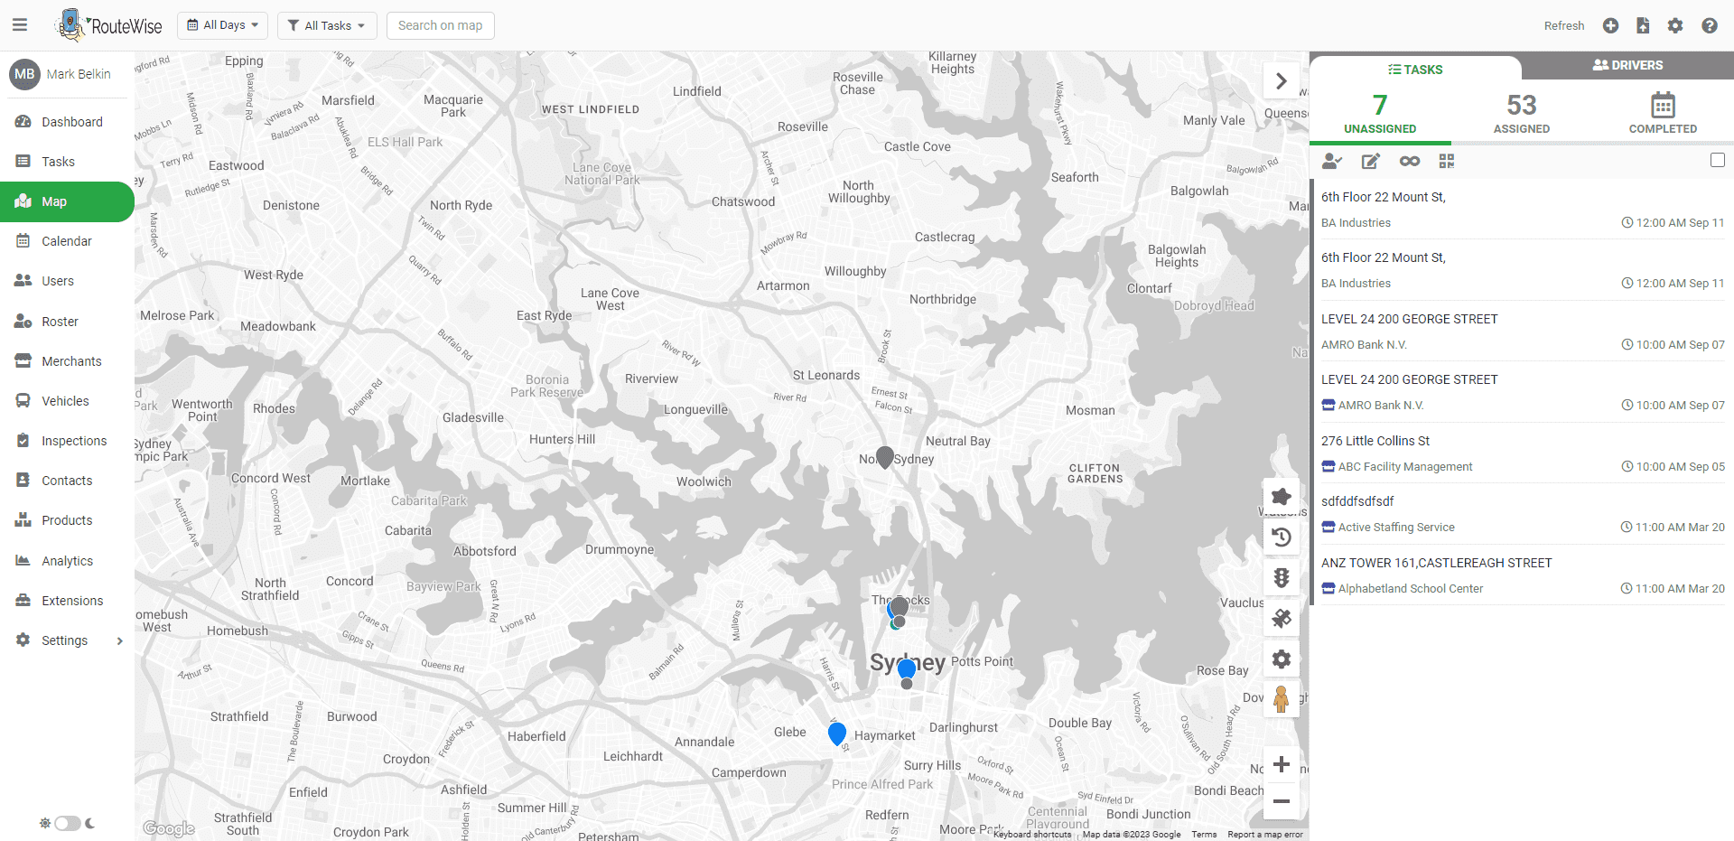
Task: Click the import file icon in top bar
Action: pyautogui.click(x=1643, y=25)
